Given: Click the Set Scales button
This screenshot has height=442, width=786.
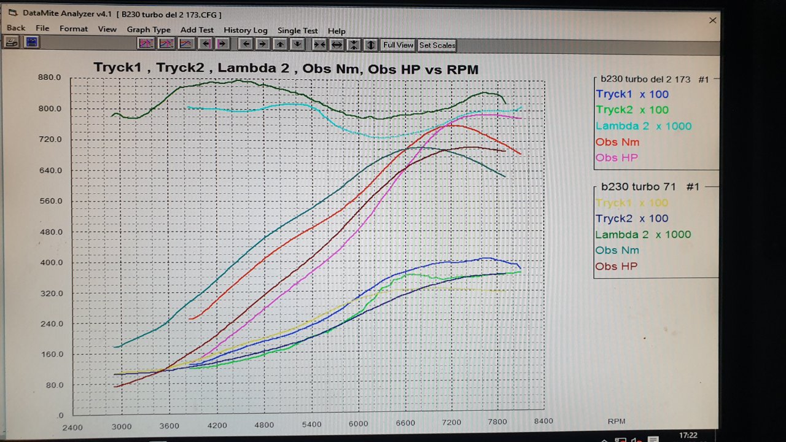Looking at the screenshot, I should [x=437, y=45].
